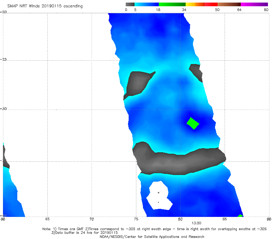The image size is (272, 239).
Task: Click the longitude axis label "65"
Action: coord(47,219)
